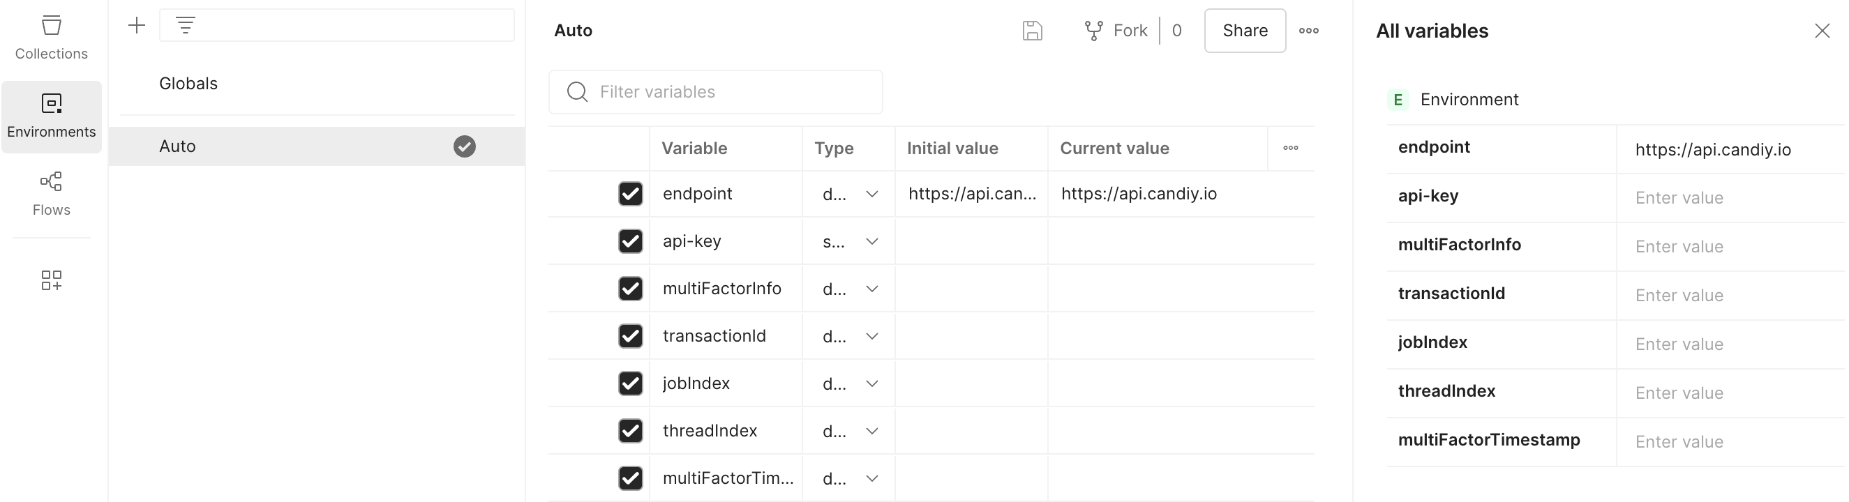Toggle the threadIndex variable checkbox
This screenshot has height=502, width=1849.
[x=629, y=430]
